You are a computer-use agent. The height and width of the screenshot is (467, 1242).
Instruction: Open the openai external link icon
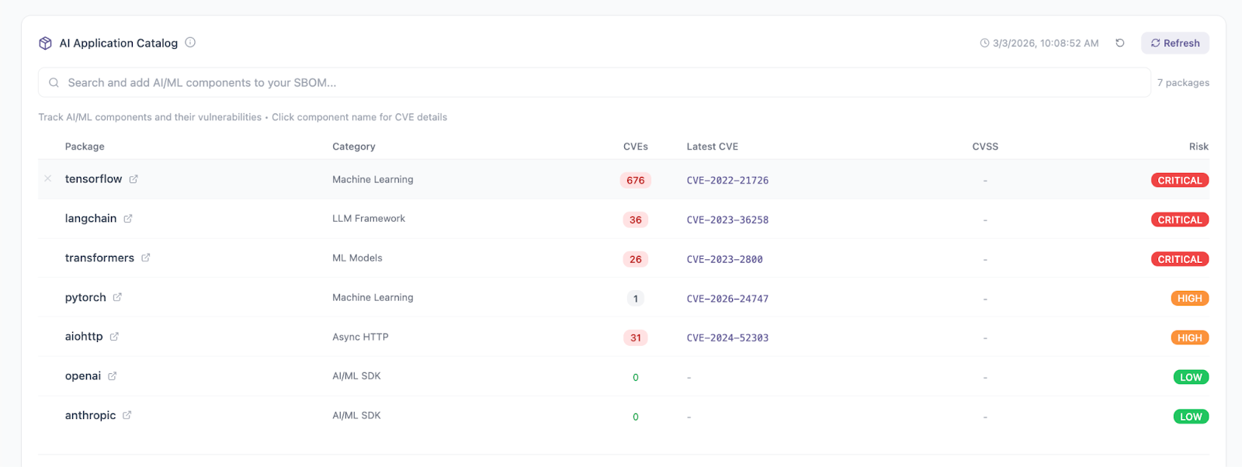tap(113, 376)
